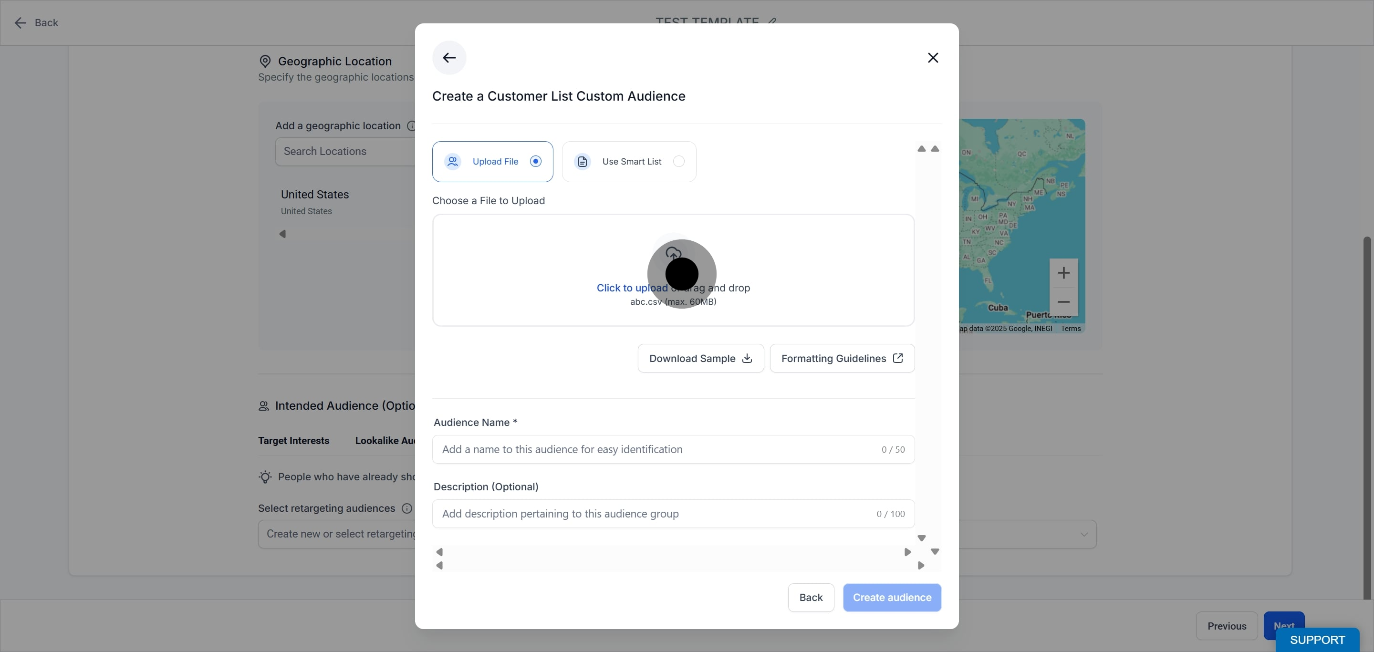Select the Upload File radio button

tap(535, 162)
